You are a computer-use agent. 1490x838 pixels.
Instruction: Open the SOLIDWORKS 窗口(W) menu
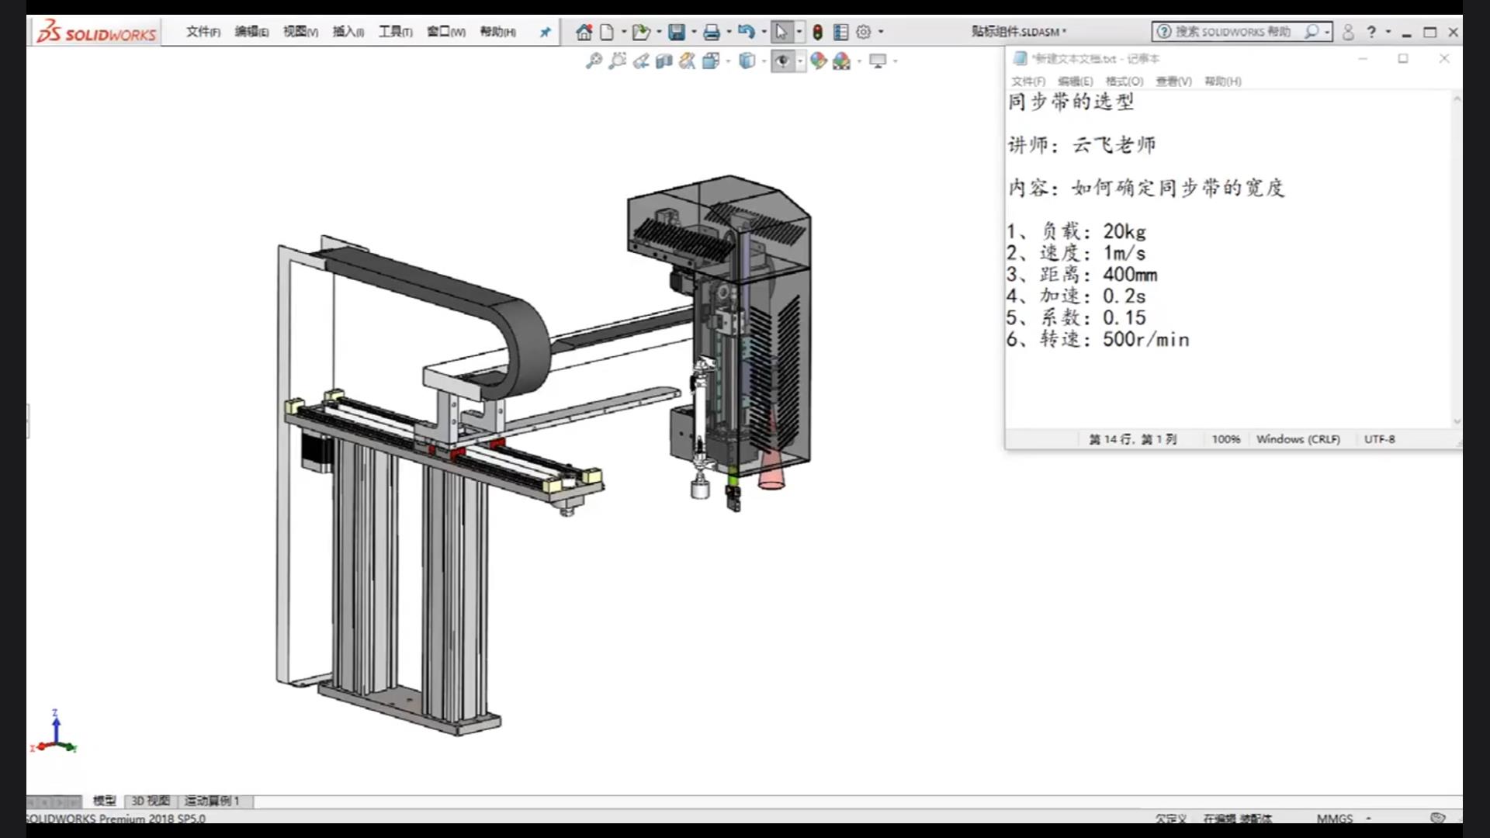[446, 32]
